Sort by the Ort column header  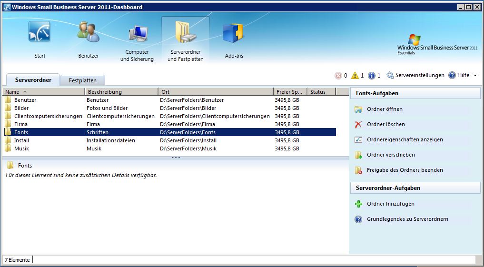[x=216, y=92]
